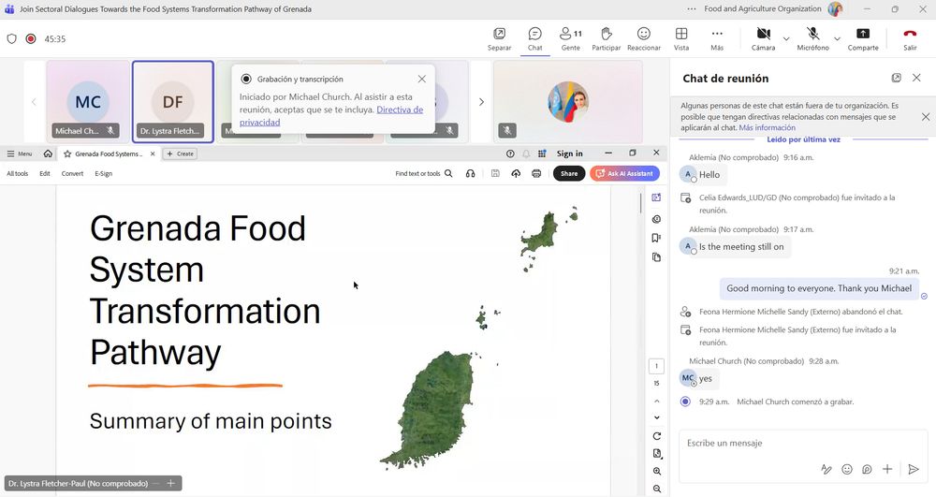Dismiss the Grabación y transcripción notification

coord(422,79)
